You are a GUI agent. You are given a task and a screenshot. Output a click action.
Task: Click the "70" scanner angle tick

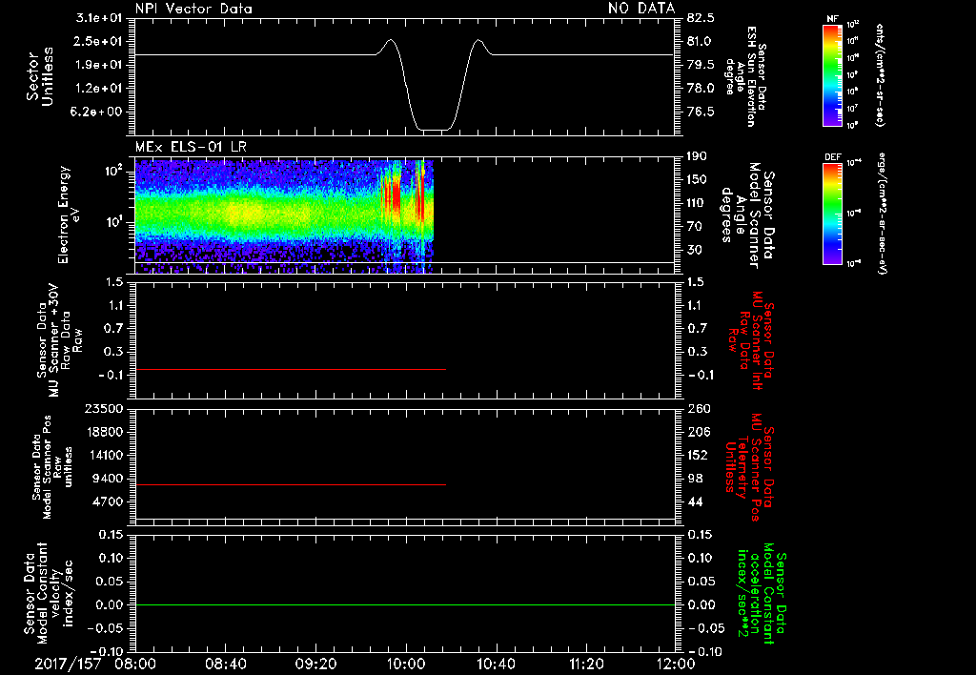[x=697, y=226]
